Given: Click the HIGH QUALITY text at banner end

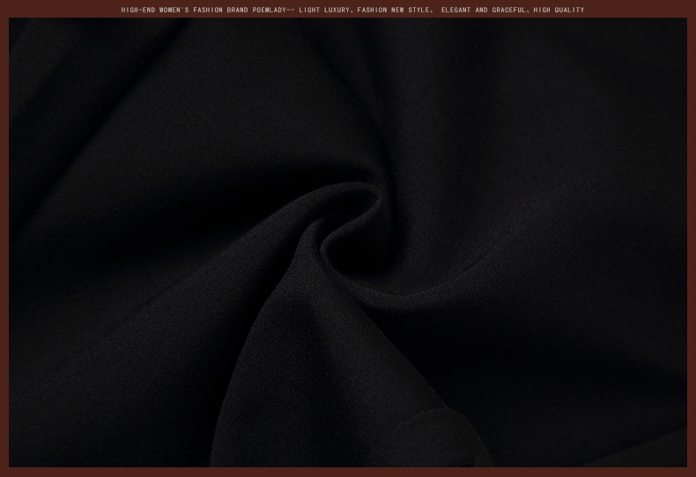Looking at the screenshot, I should pyautogui.click(x=559, y=11).
